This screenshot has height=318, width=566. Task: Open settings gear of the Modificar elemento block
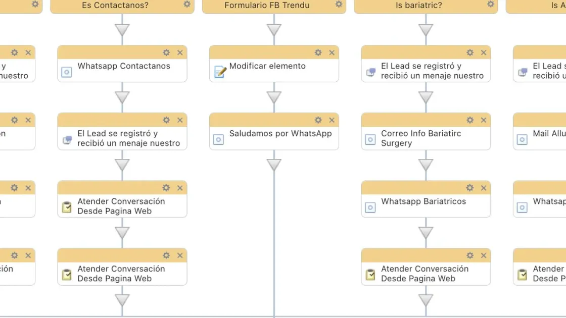[x=318, y=52]
